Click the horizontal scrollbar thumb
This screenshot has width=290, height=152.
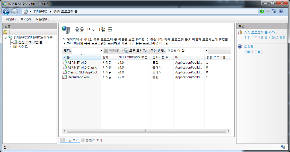(x=146, y=131)
